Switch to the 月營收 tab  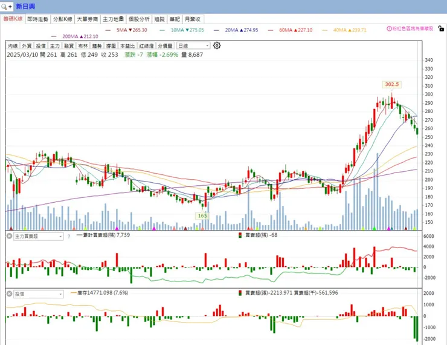(x=193, y=19)
